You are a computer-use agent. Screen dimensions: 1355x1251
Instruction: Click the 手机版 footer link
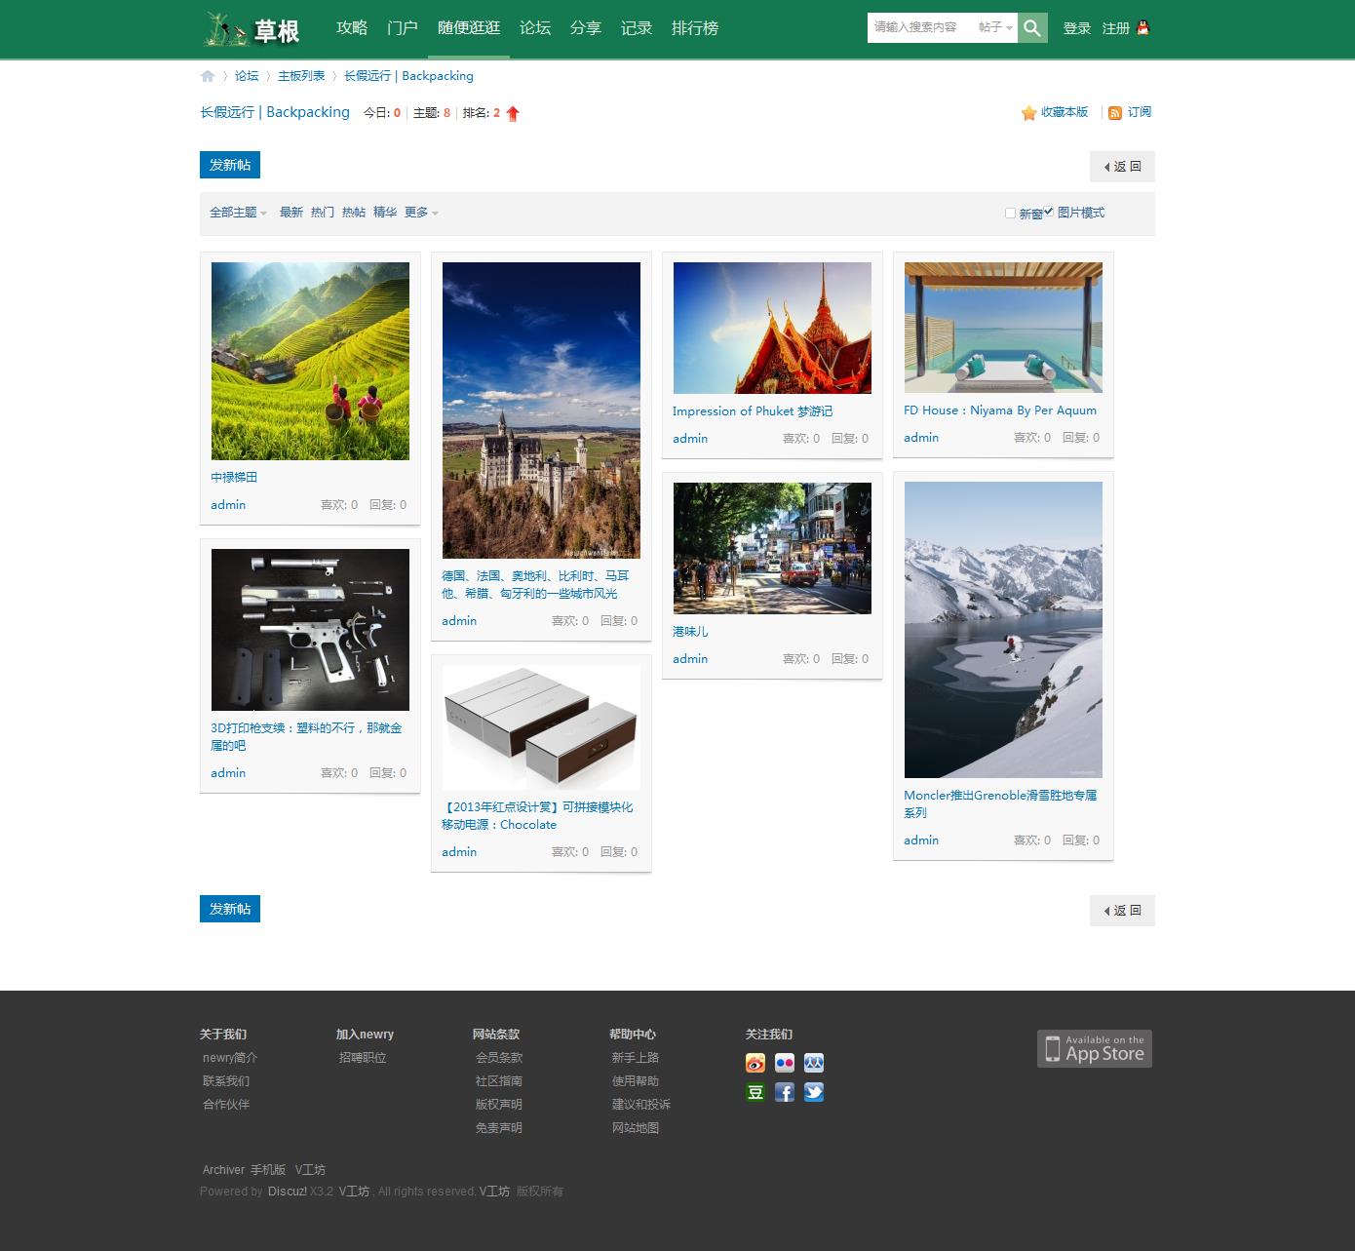(x=268, y=1170)
